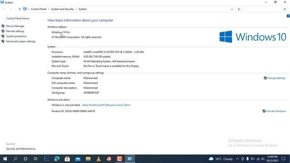Click shield icon beside Advanced system settings
Screen dimensions: 290x163
(3, 41)
